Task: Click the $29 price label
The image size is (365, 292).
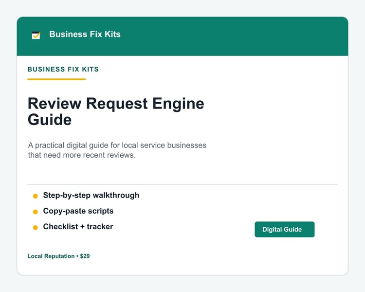Action: (x=85, y=256)
